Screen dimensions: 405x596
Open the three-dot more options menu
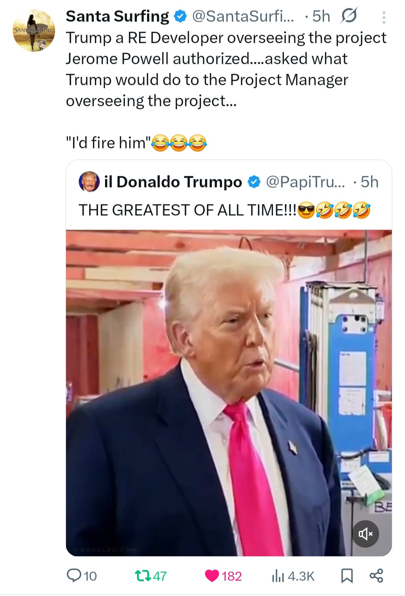(x=384, y=17)
